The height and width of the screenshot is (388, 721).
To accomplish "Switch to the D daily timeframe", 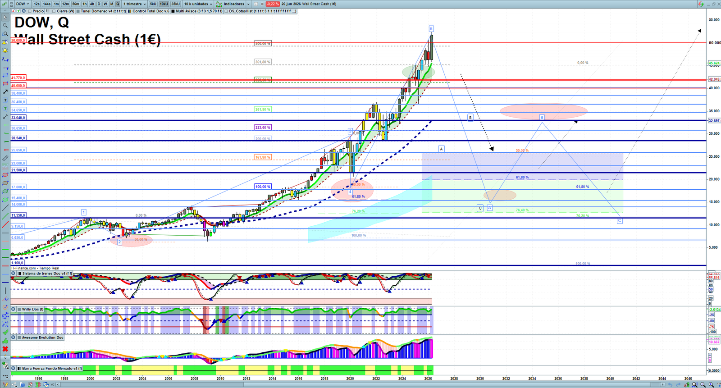I will [x=99, y=4].
